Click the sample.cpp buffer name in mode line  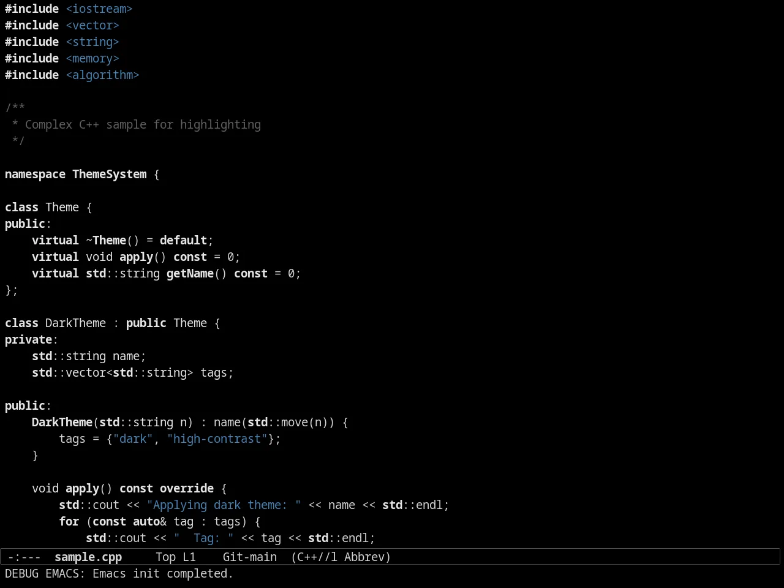pyautogui.click(x=88, y=557)
